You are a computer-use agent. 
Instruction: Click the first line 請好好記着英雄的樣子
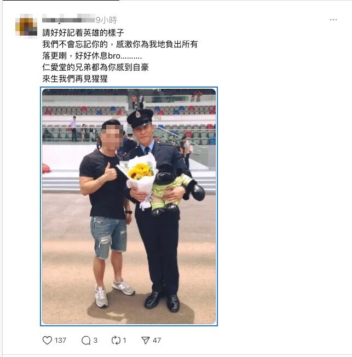pos(83,32)
